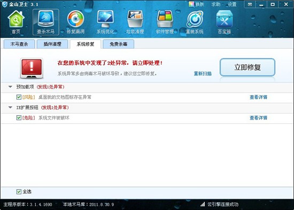Click the 在您的系统中发现了2处异常 warning text
The height and width of the screenshot is (210, 294).
click(110, 63)
